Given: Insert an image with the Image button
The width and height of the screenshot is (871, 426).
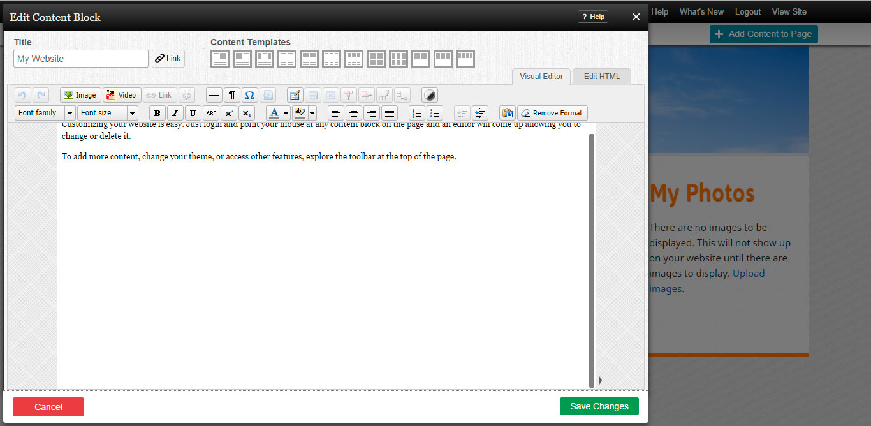Looking at the screenshot, I should click(x=80, y=95).
